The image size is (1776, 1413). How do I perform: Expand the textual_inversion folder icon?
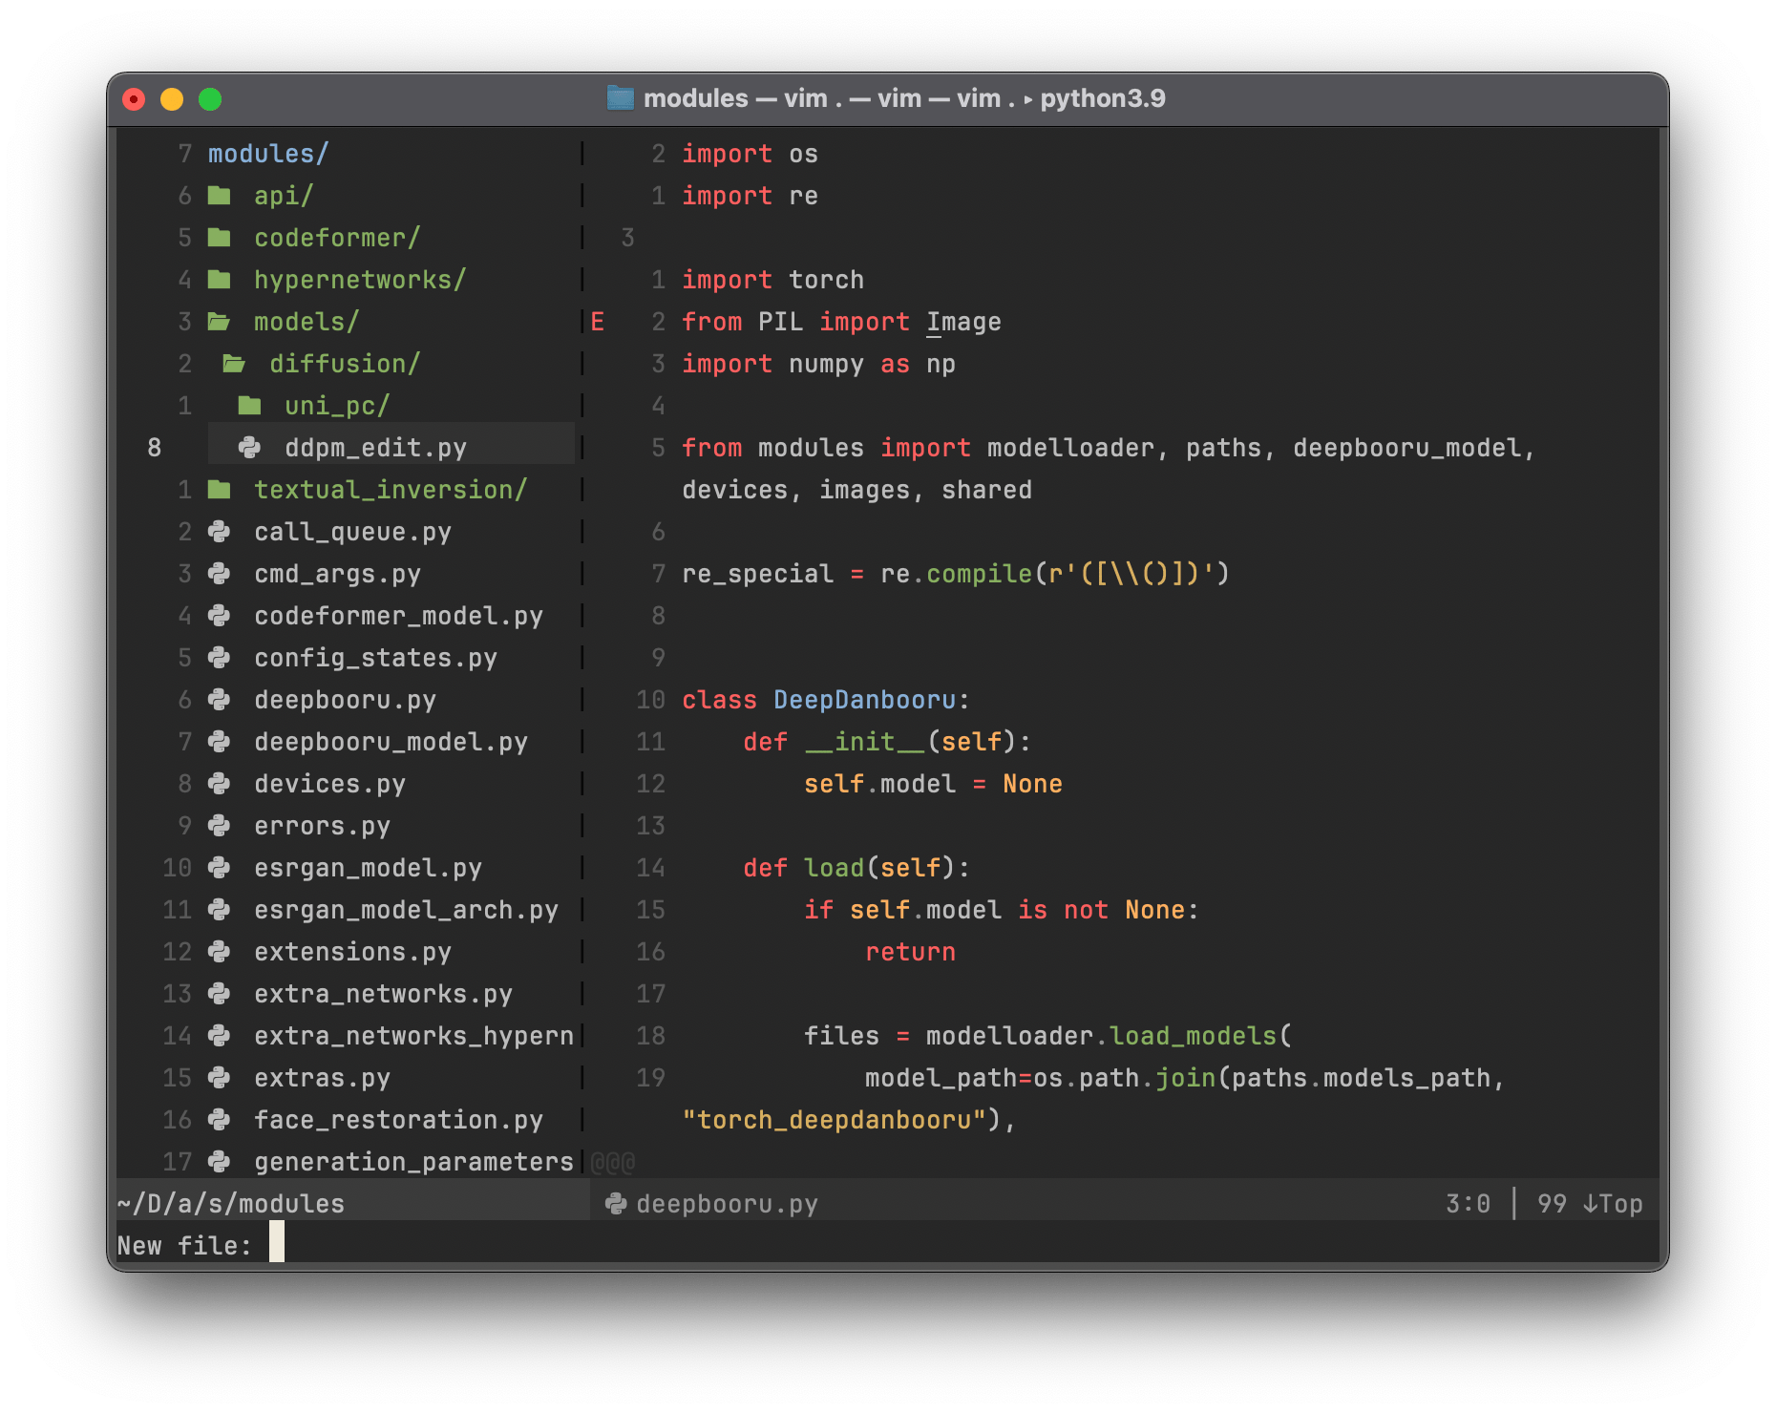coord(220,490)
